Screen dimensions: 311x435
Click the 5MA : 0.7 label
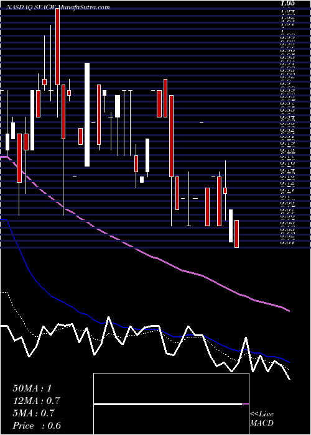[x=34, y=413]
